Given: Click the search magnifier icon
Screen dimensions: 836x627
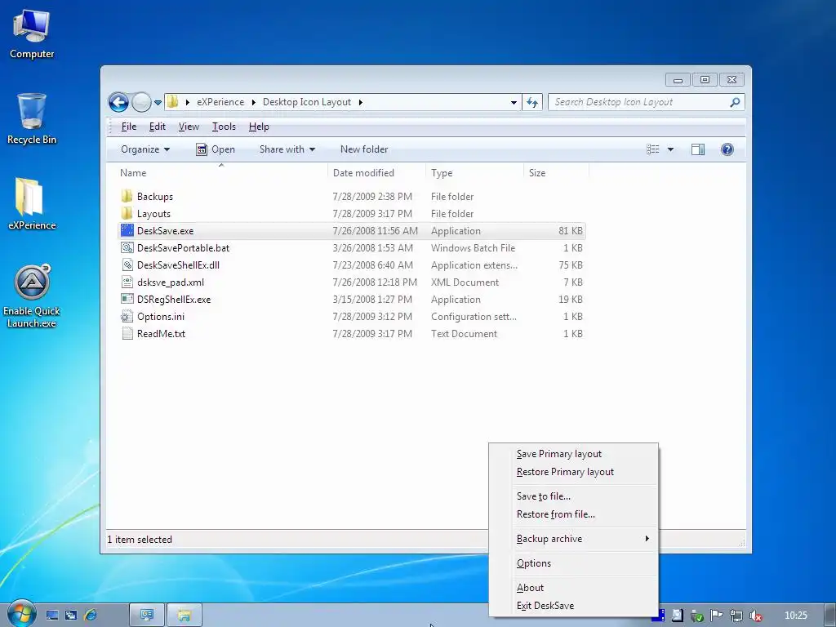Looking at the screenshot, I should coord(735,102).
